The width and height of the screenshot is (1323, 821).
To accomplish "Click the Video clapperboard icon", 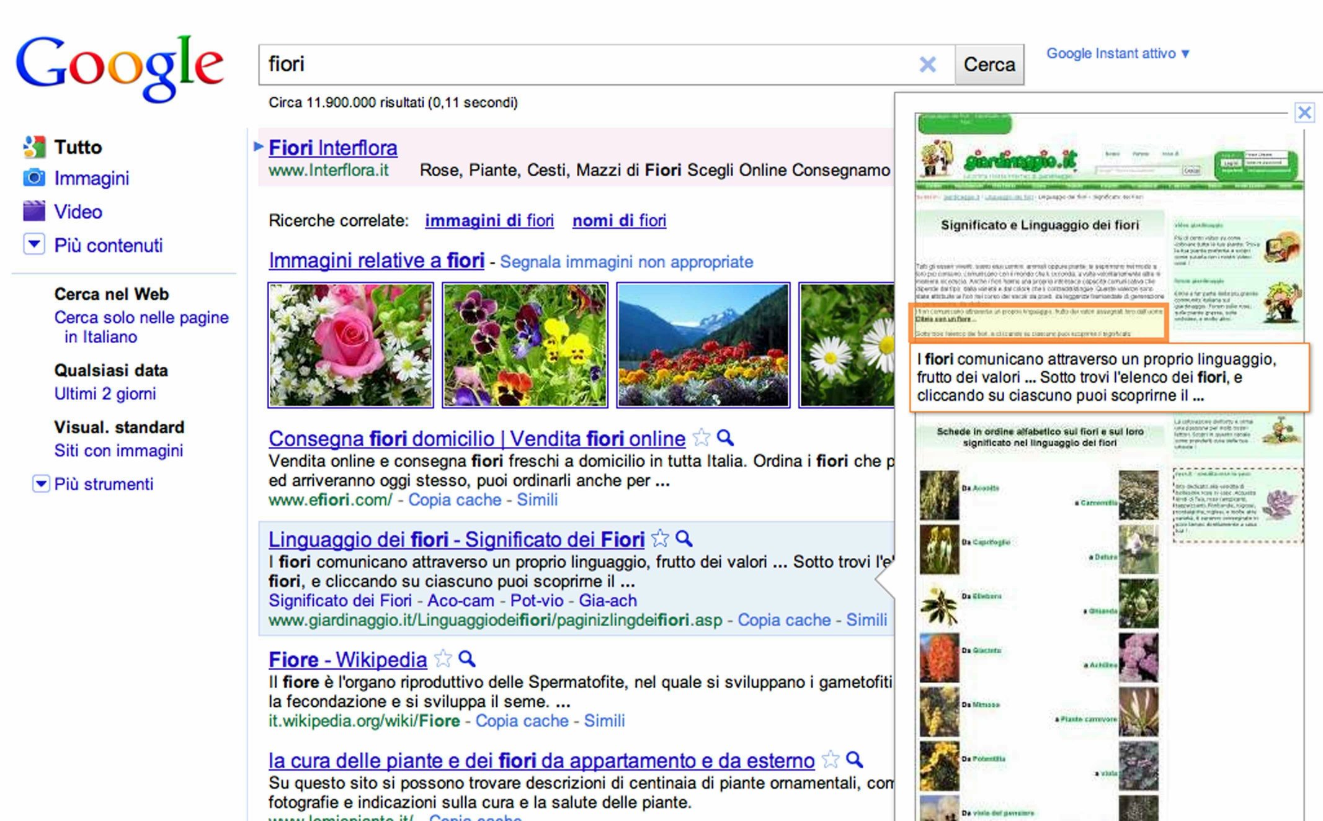I will pyautogui.click(x=34, y=211).
